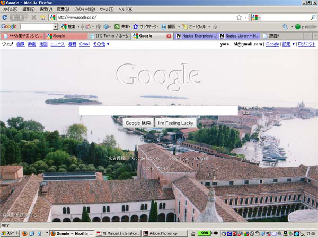This screenshot has width=318, height=238.
Task: Bookmark this page with the star icon
Action: tap(239, 17)
